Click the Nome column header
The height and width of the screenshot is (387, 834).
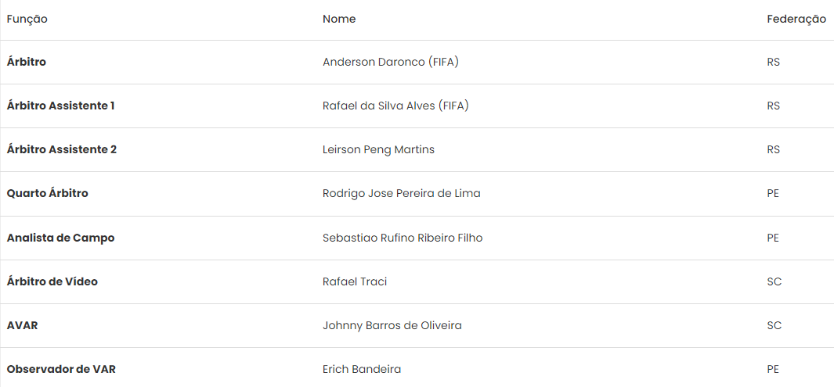pyautogui.click(x=339, y=19)
